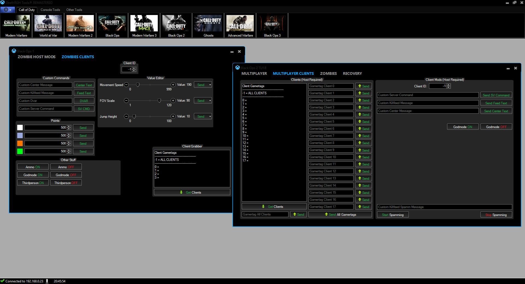
Task: Increase white points value stepper
Action: pyautogui.click(x=69, y=126)
